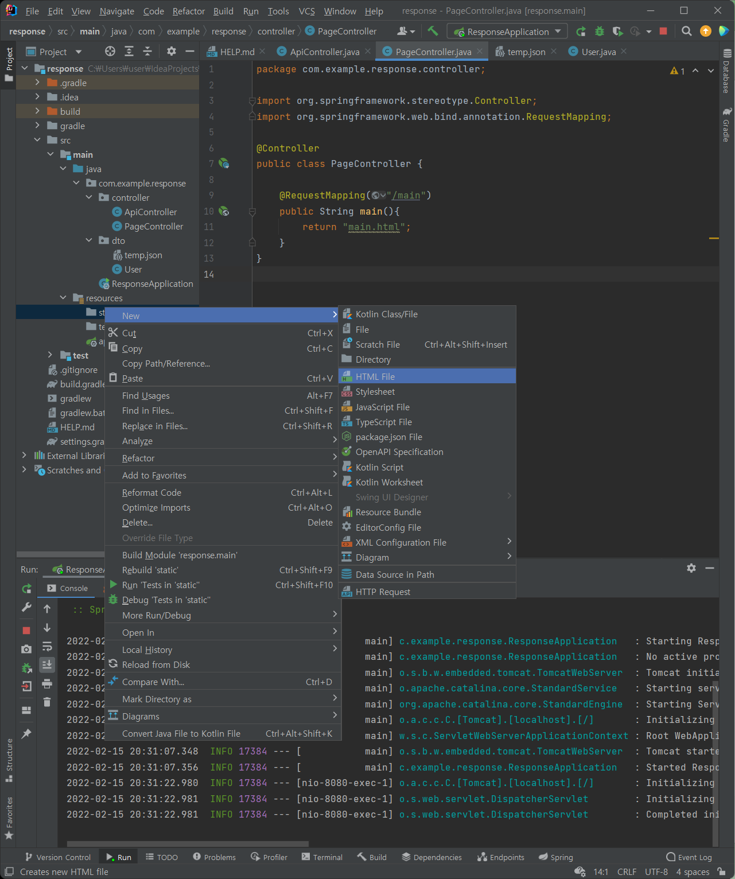Viewport: 735px width, 879px height.
Task: Print console output with the printer icon
Action: click(x=47, y=683)
